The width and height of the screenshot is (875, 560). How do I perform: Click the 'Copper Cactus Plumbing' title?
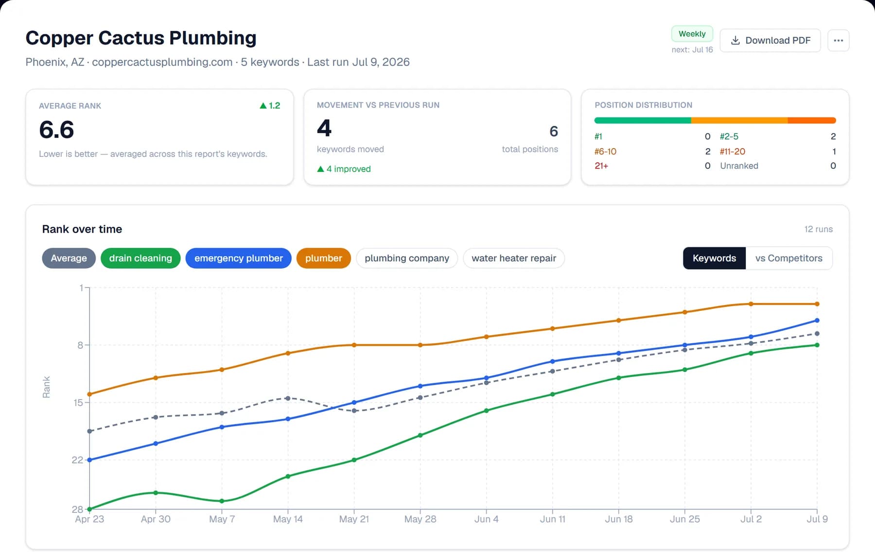click(141, 38)
